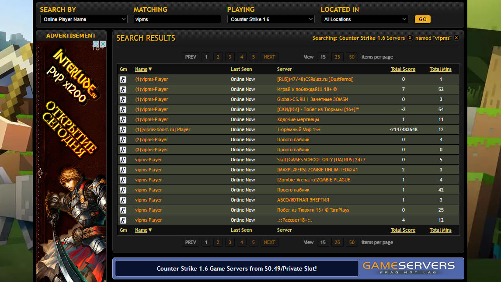Screen dimensions: 501x282
Task: Open player (3)vipms-Player
Action: 151,150
